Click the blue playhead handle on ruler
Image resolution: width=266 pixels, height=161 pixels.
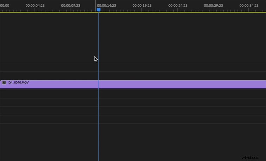99,10
